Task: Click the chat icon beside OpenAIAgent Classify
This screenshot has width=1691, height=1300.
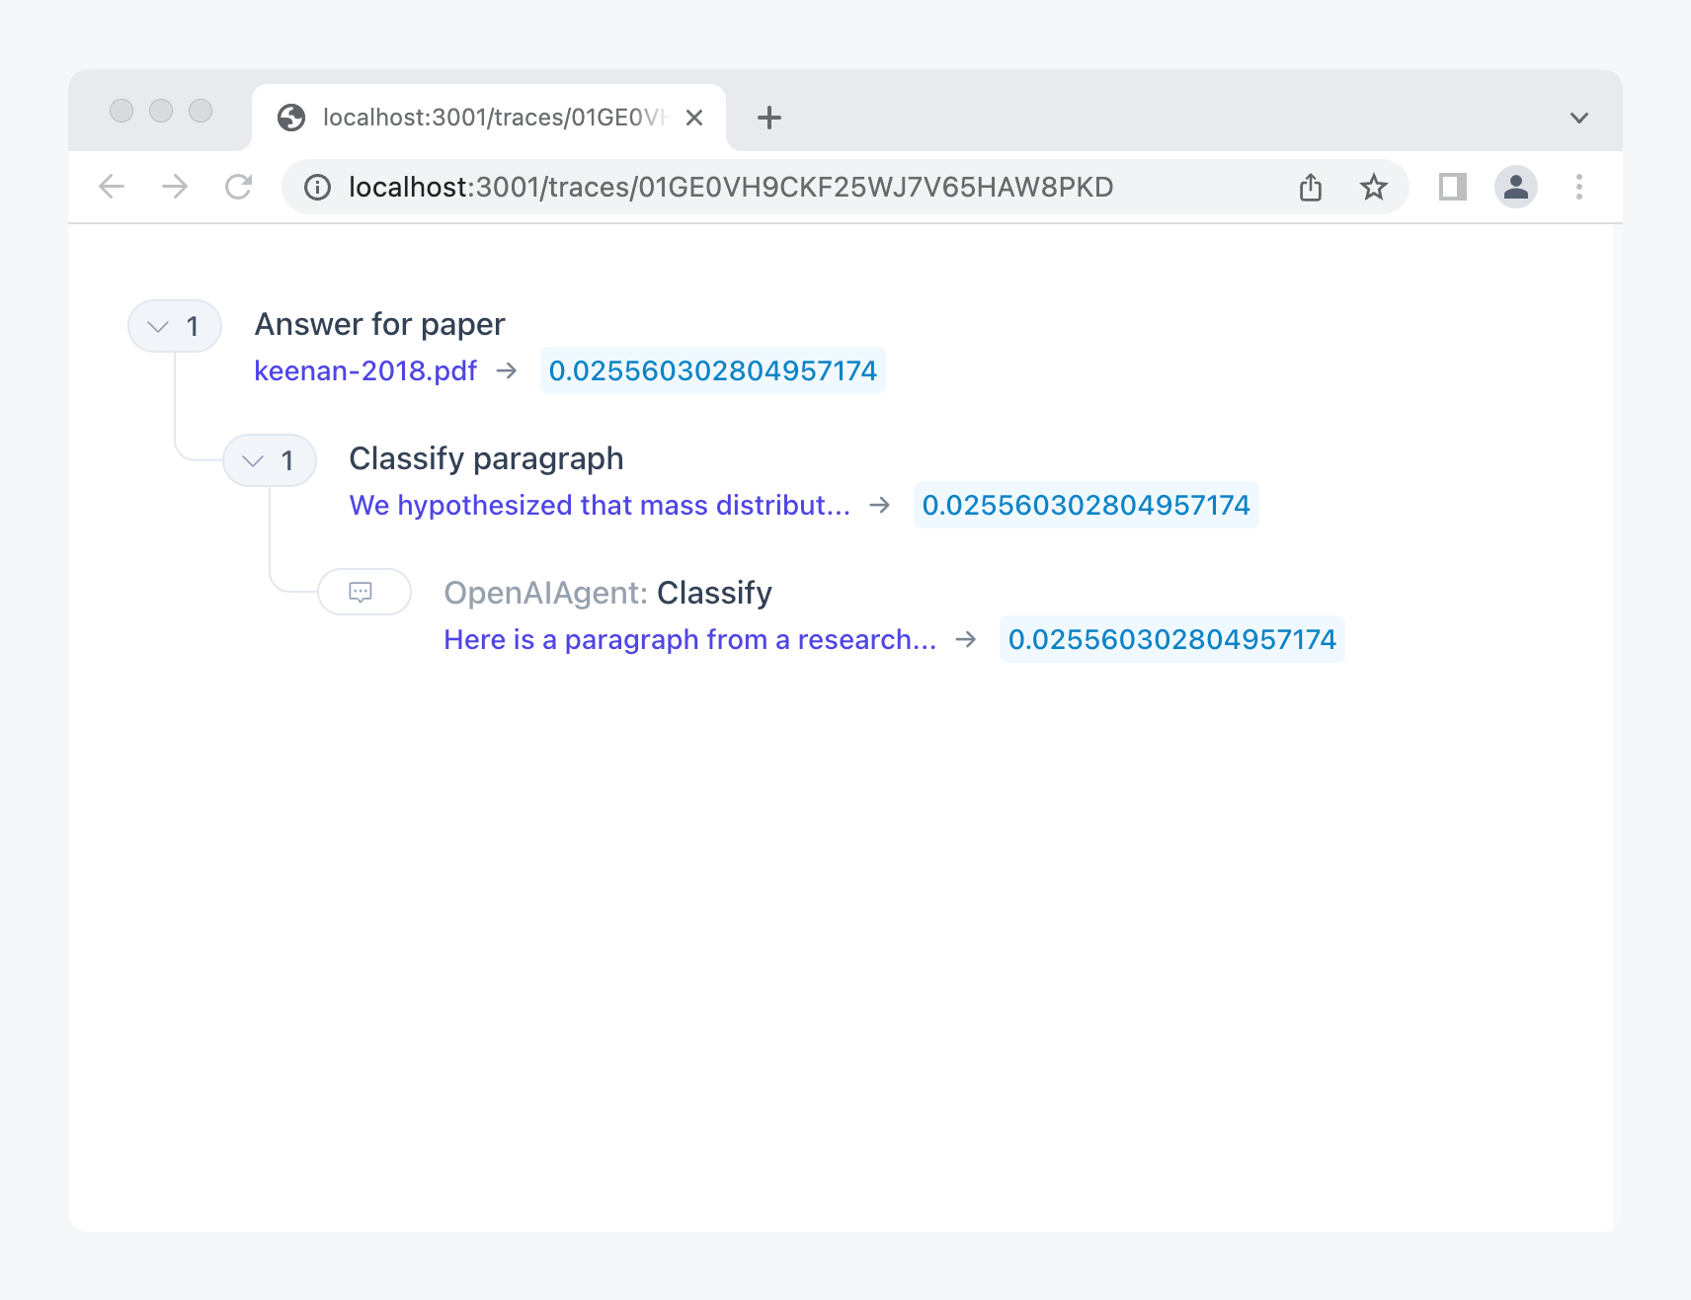Action: [362, 593]
